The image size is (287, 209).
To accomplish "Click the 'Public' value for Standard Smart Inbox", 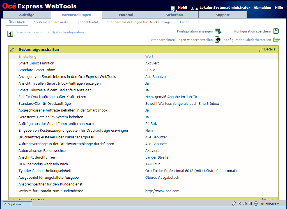I will coord(150,70).
